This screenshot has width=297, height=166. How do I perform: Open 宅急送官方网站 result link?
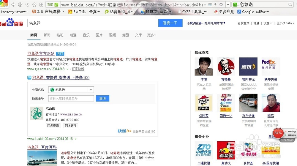tap(41, 53)
